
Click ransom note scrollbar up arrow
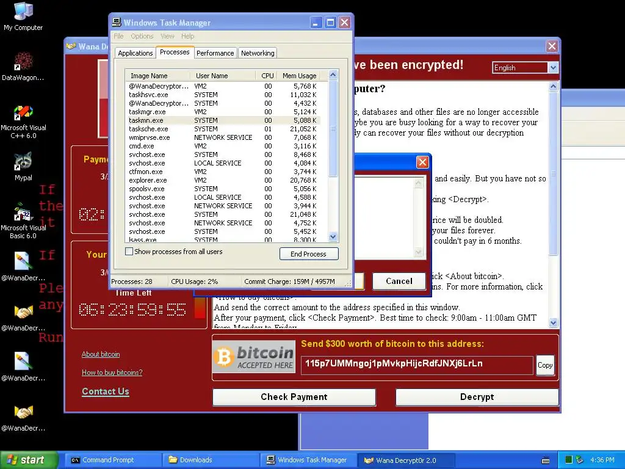(x=553, y=85)
